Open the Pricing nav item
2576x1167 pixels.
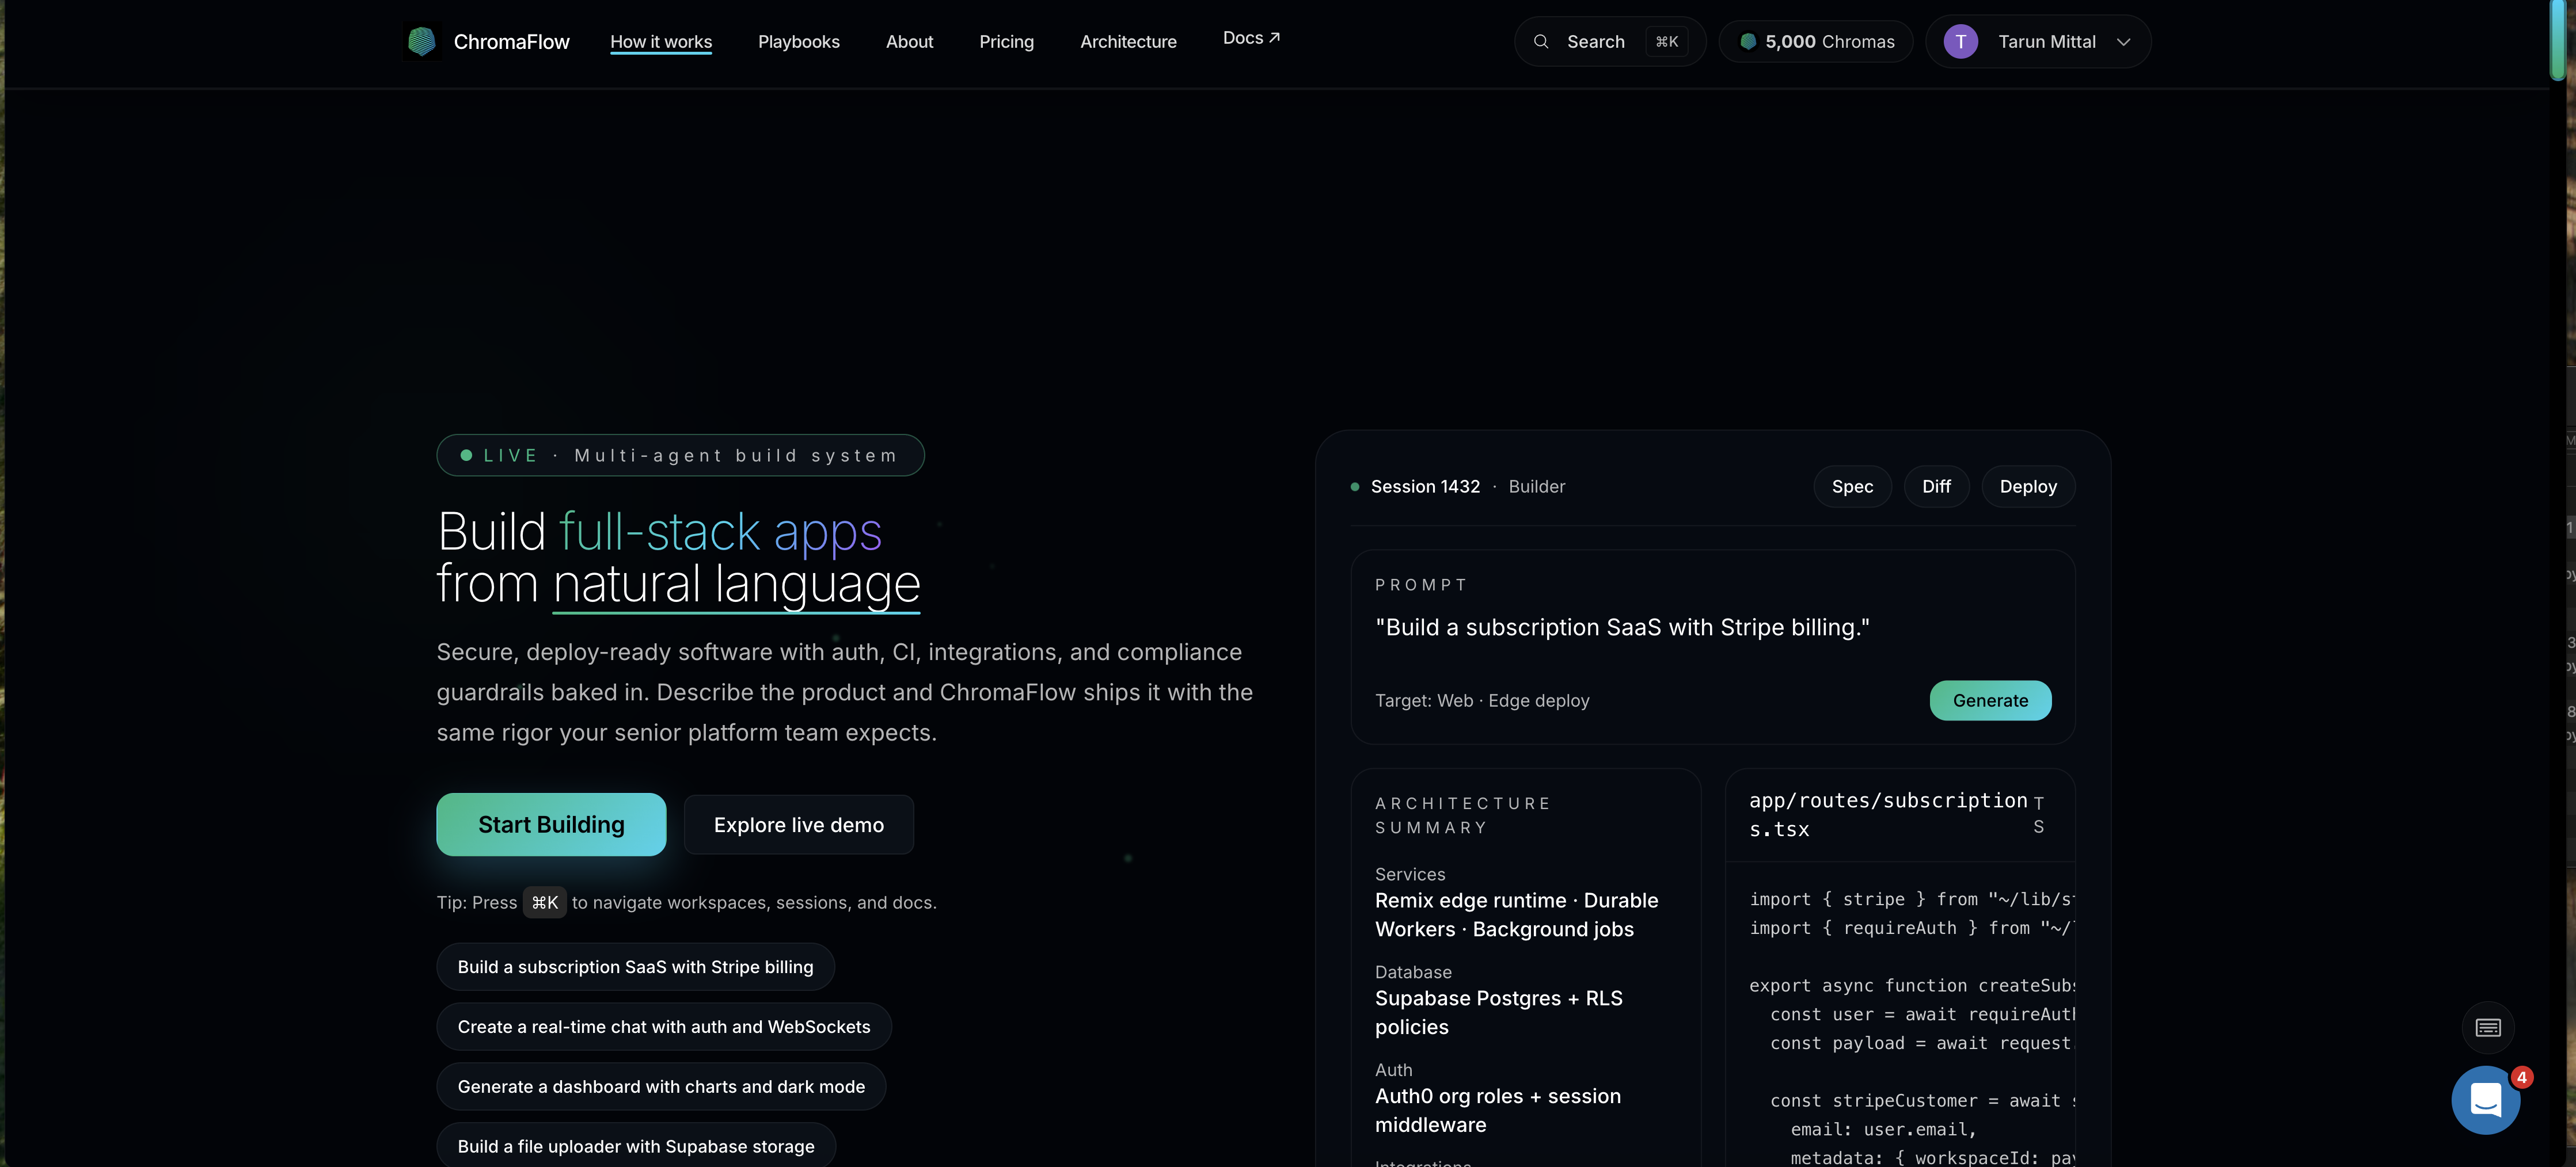point(1006,42)
